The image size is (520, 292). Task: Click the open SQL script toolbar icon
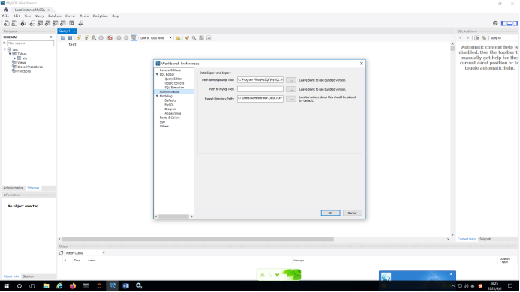14,23
